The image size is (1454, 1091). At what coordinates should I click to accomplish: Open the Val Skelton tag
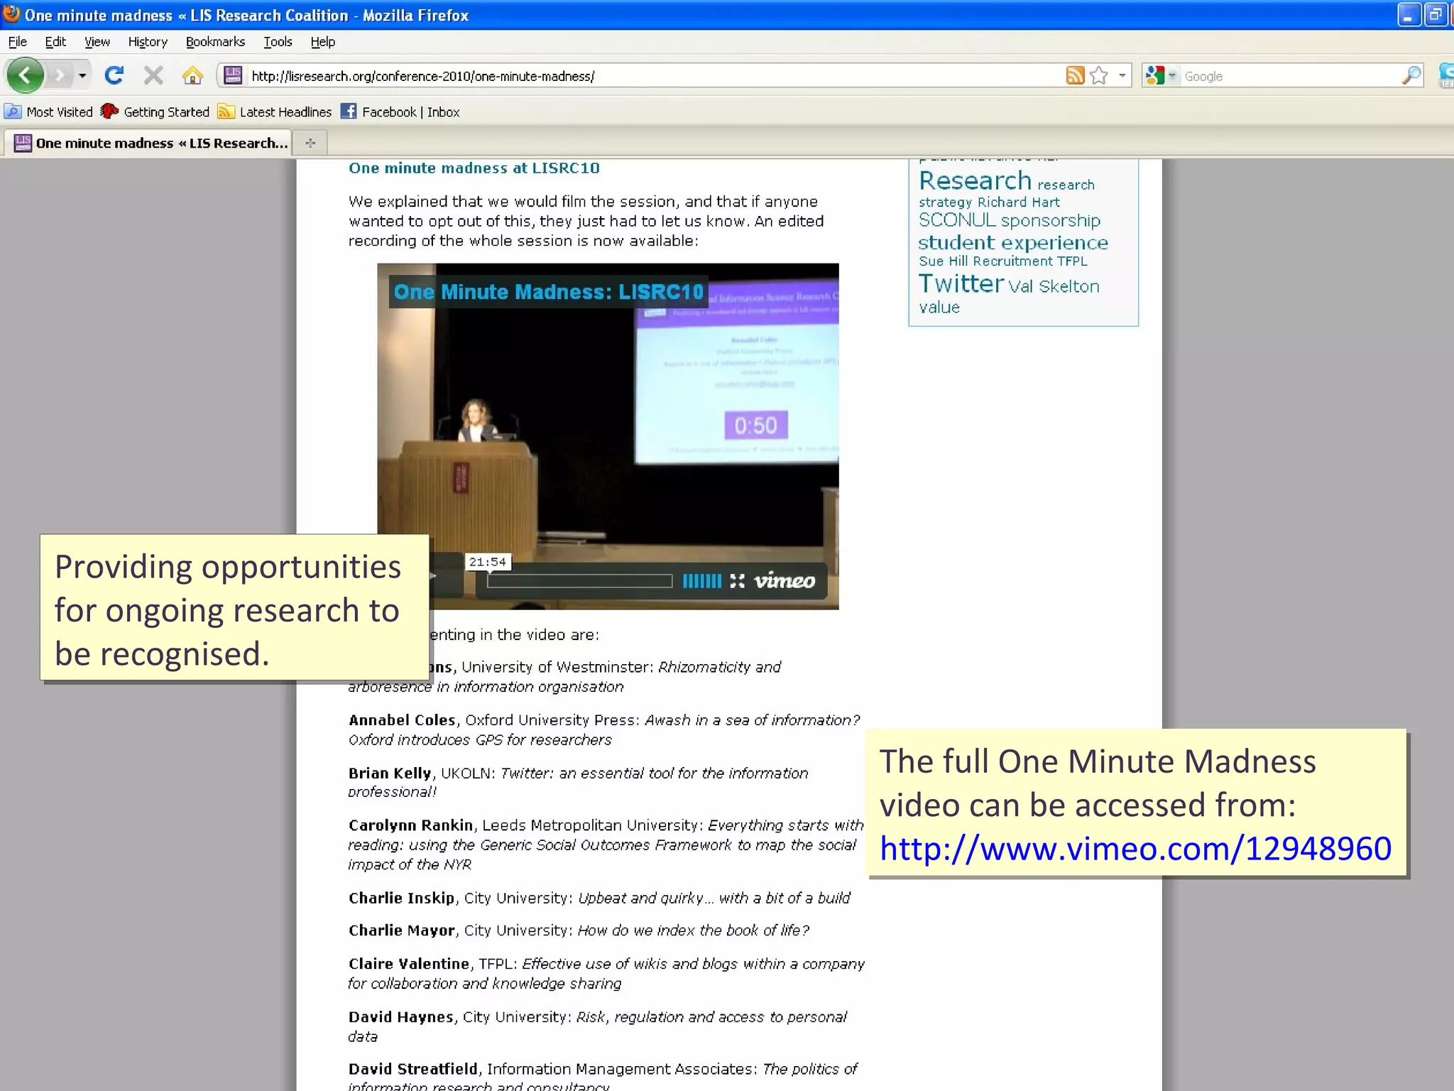[1054, 286]
